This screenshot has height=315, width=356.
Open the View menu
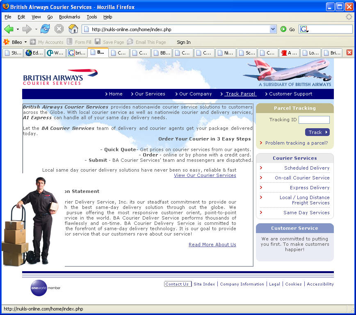(36, 17)
